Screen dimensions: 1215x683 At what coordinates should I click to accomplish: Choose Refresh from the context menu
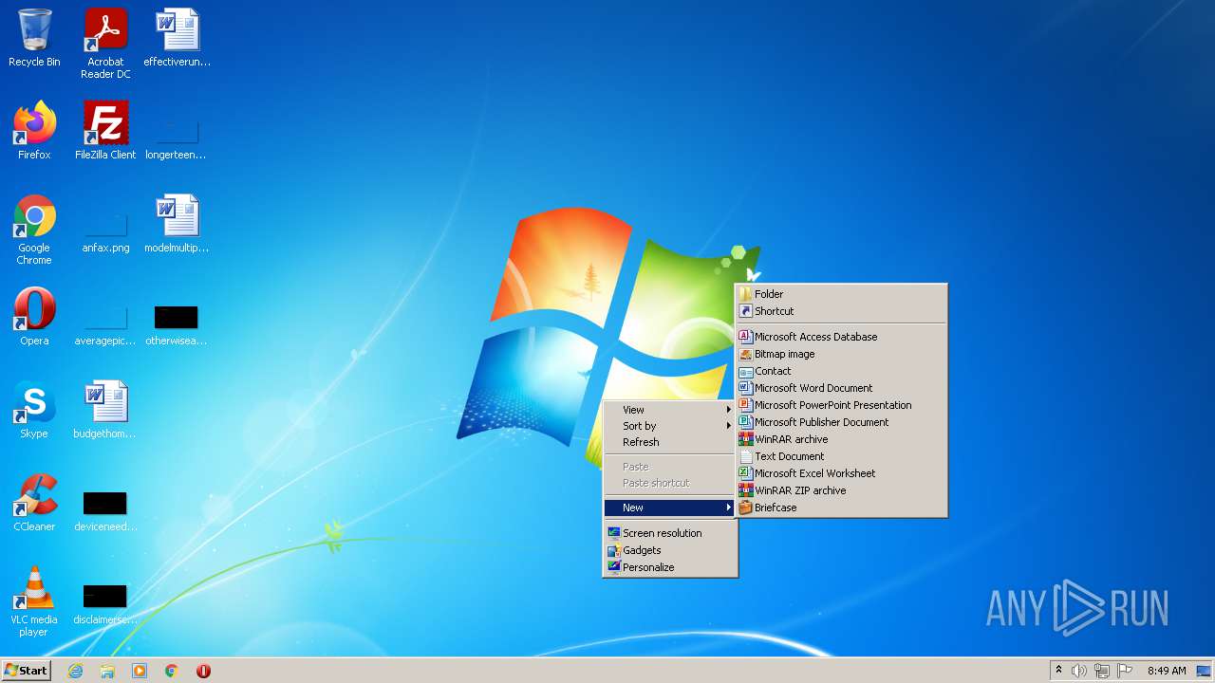point(670,442)
